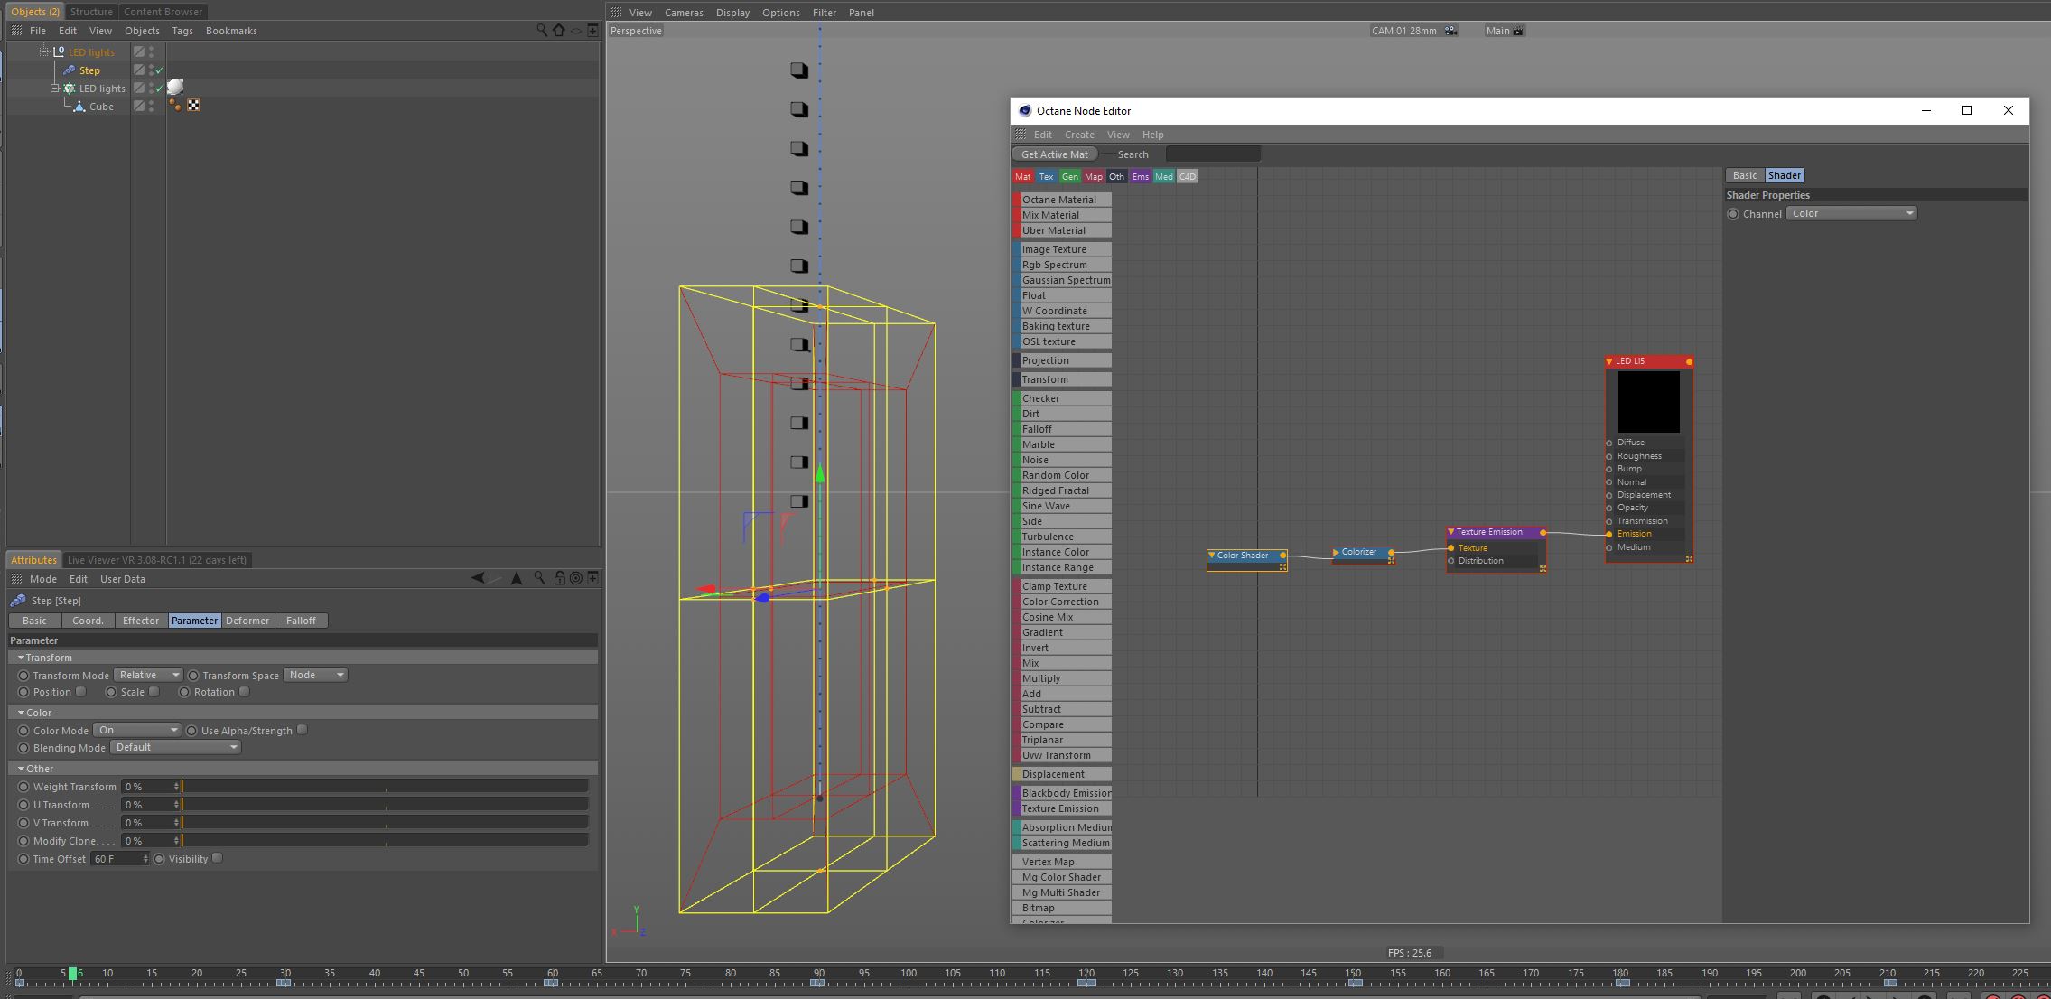This screenshot has height=999, width=2051.
Task: Enable the Position checkbox
Action: tap(81, 692)
